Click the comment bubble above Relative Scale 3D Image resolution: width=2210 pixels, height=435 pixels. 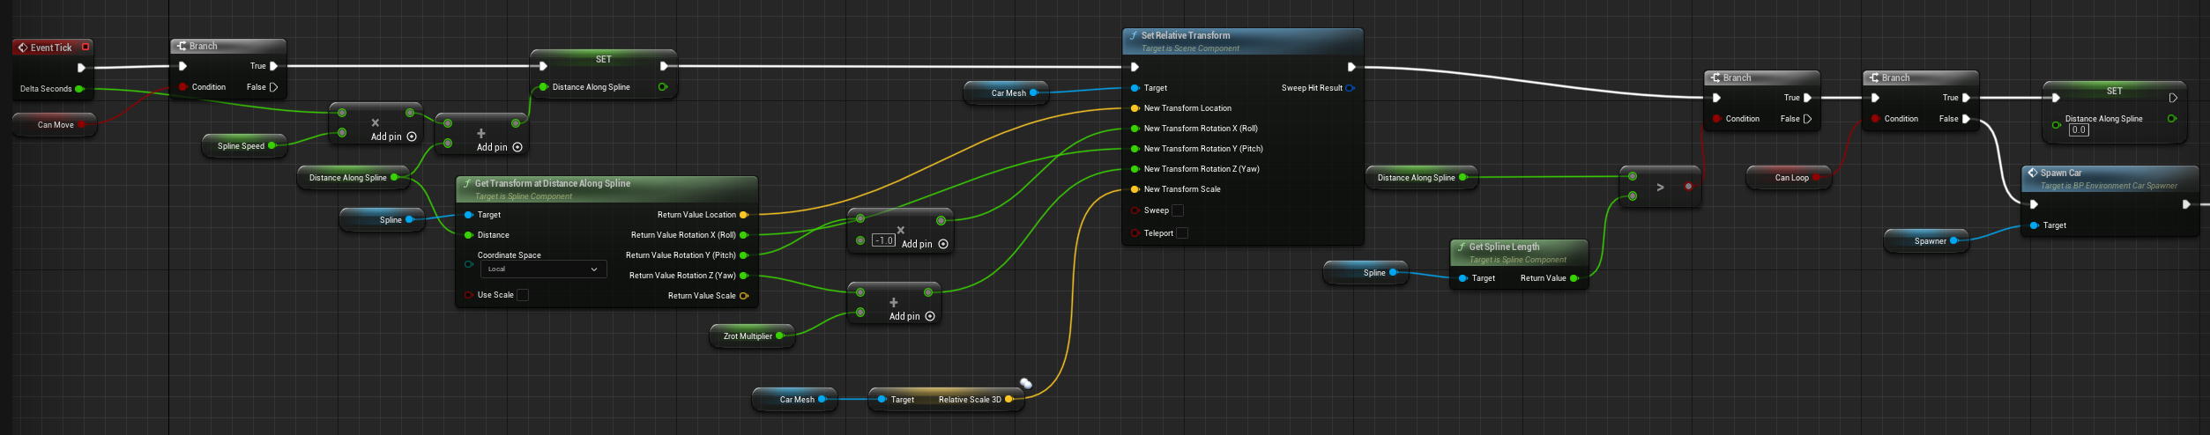tap(1026, 383)
